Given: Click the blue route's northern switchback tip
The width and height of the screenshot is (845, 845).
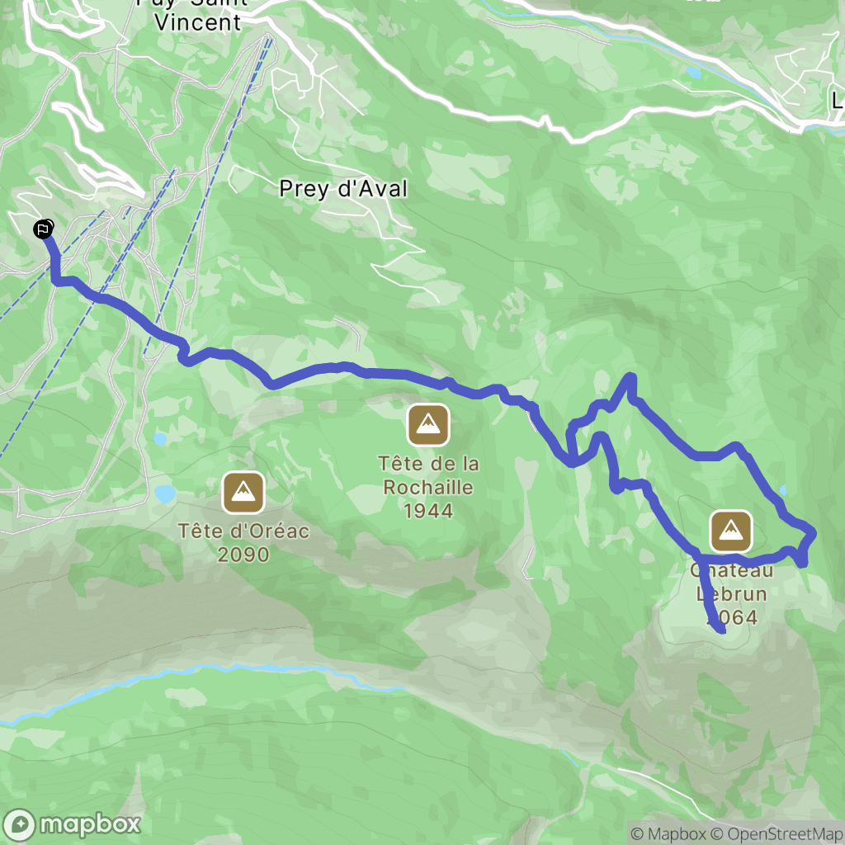Looking at the screenshot, I should tap(630, 378).
